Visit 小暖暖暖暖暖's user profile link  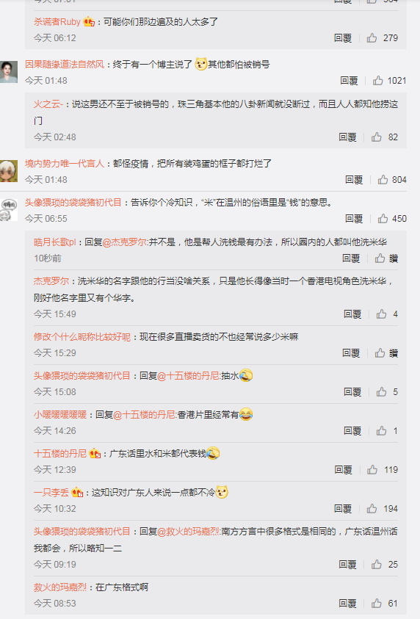coord(60,415)
